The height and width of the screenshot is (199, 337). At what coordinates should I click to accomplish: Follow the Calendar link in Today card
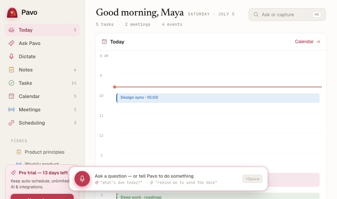coord(304,42)
